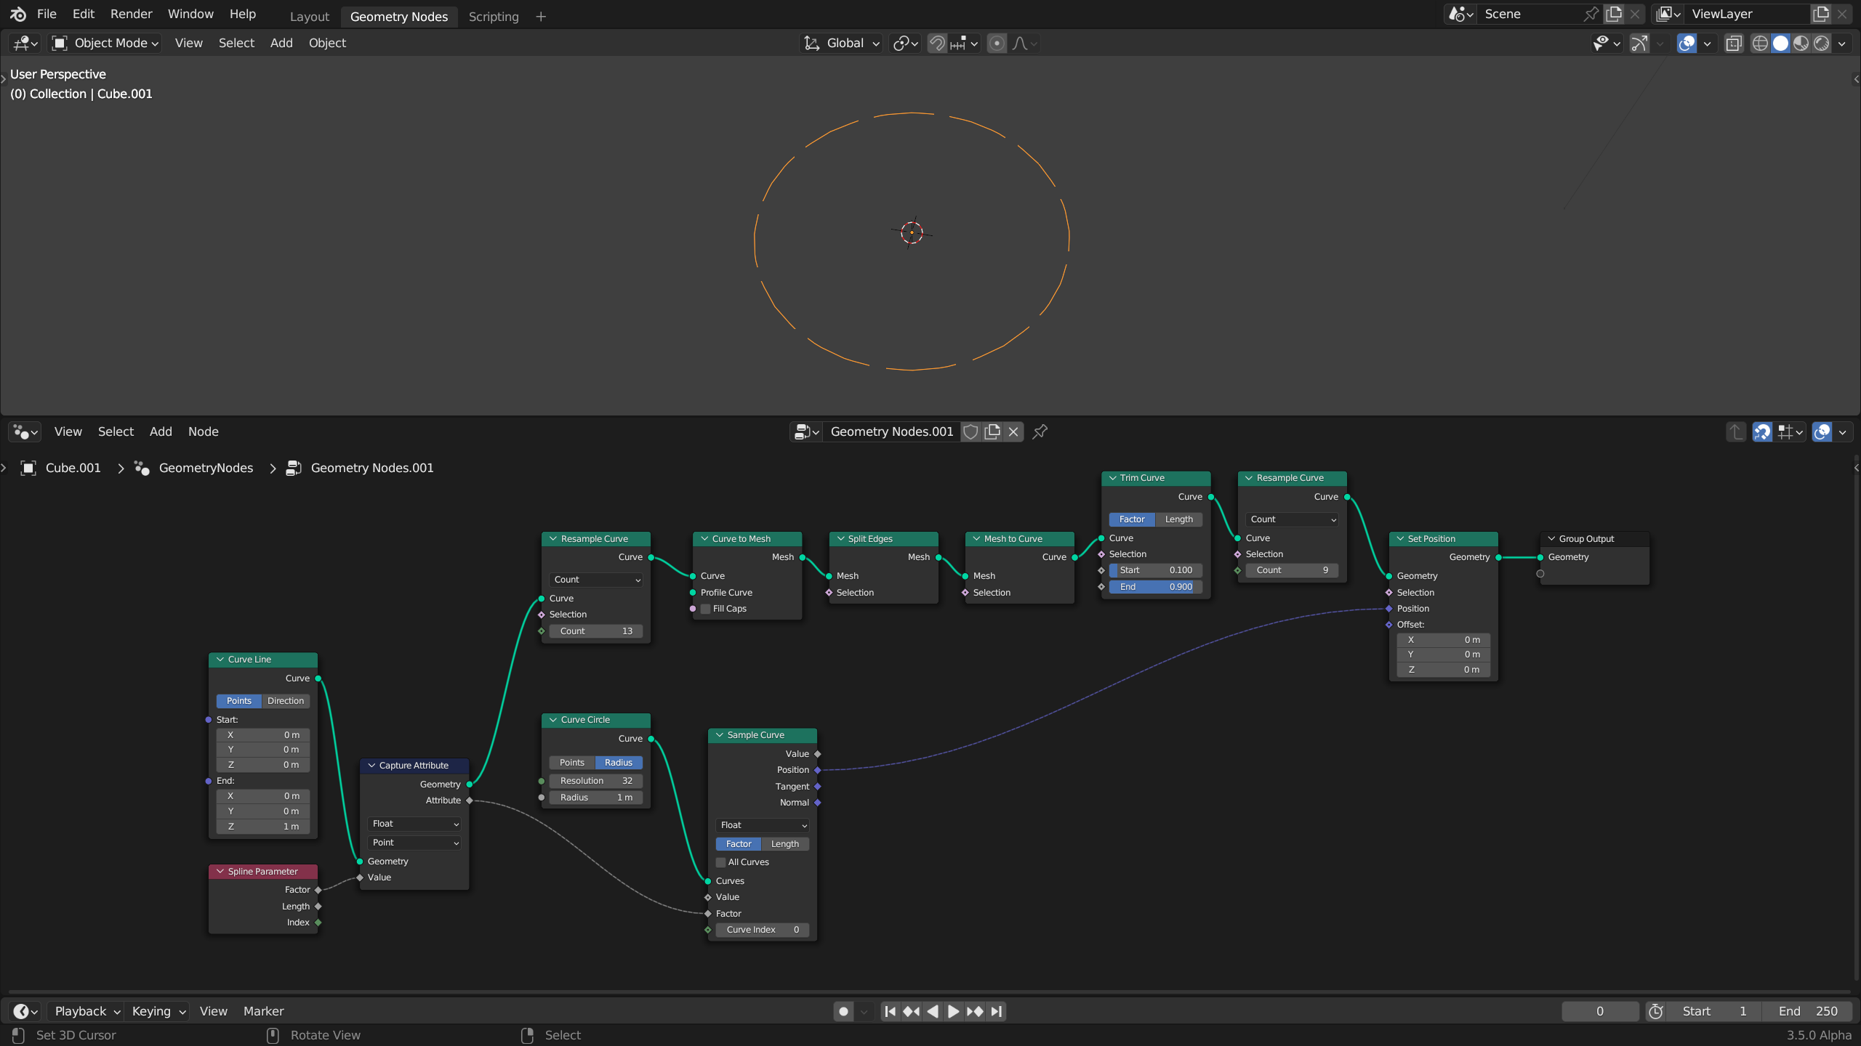The image size is (1861, 1046).
Task: Switch to material preview shading
Action: 1801,43
